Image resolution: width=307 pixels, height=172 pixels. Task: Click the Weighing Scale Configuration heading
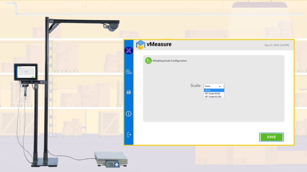pos(169,61)
